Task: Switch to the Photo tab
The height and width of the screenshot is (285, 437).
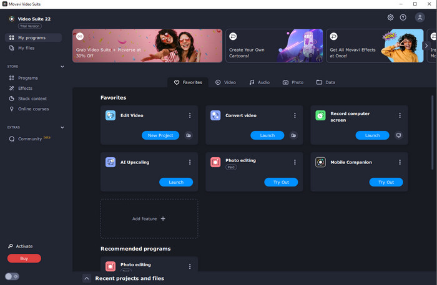Action: (x=293, y=82)
